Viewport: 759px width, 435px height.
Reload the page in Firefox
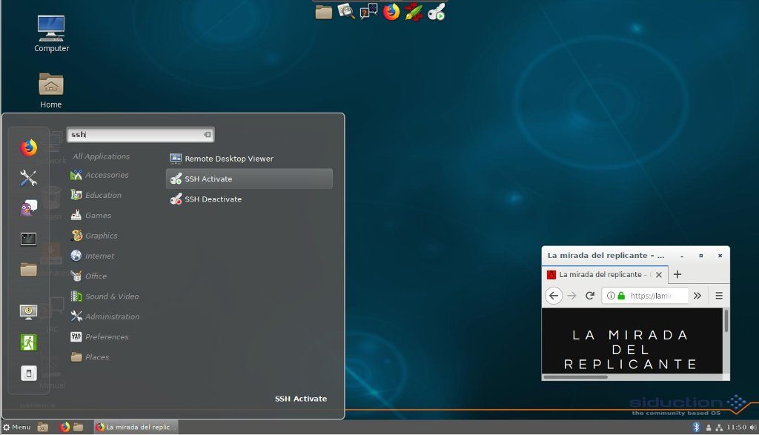590,296
